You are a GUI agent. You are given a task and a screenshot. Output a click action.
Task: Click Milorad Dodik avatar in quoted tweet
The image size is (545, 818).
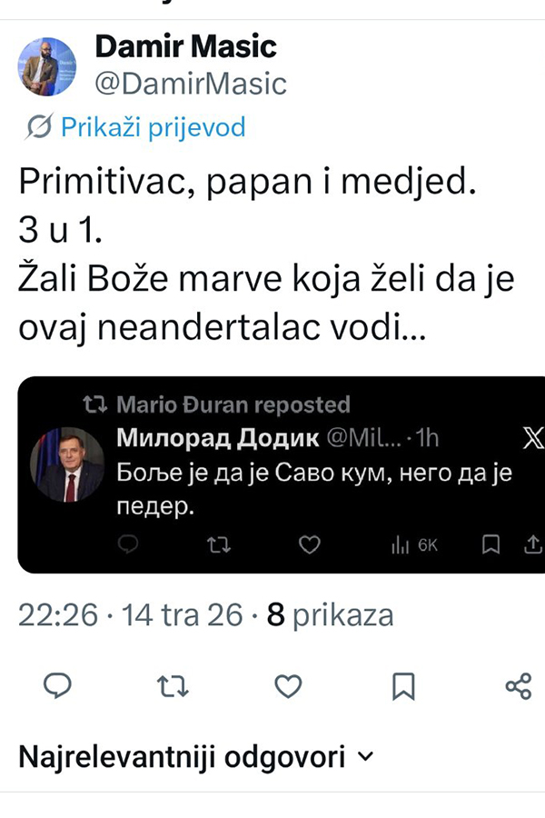click(x=66, y=464)
